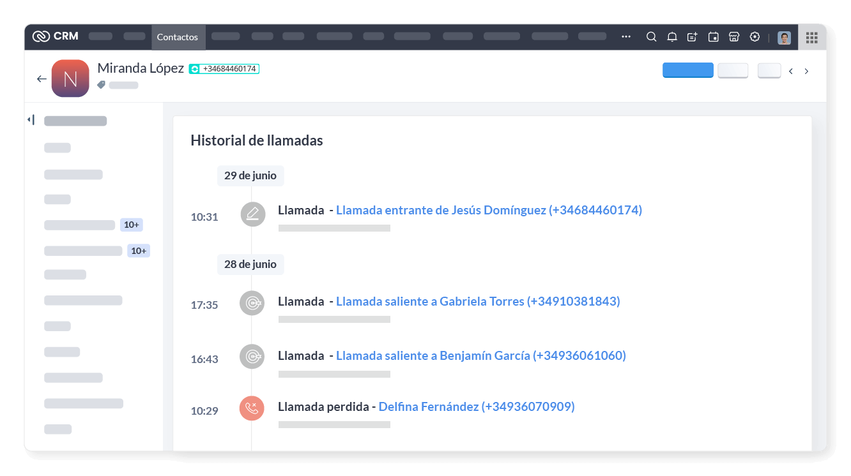Click the outgoing call icon for Gabriela Torres

tap(252, 303)
